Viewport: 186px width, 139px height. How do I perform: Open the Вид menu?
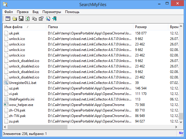pos(35,12)
